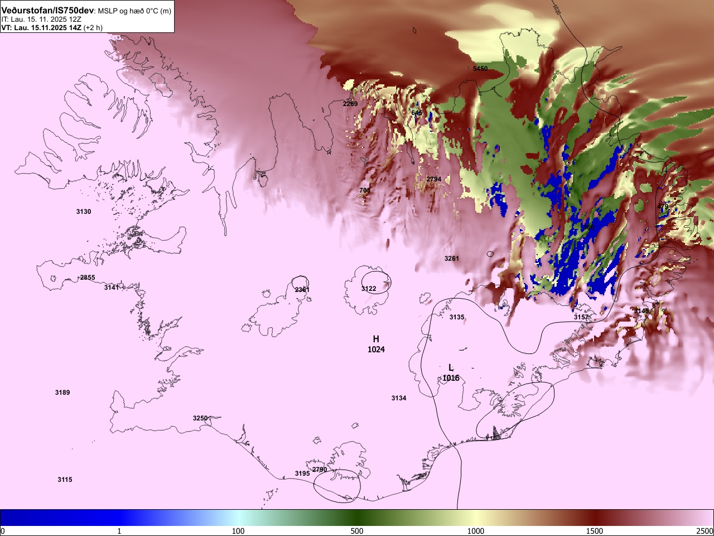Click the map value 5450
Screen dimensions: 714x536
click(x=480, y=69)
